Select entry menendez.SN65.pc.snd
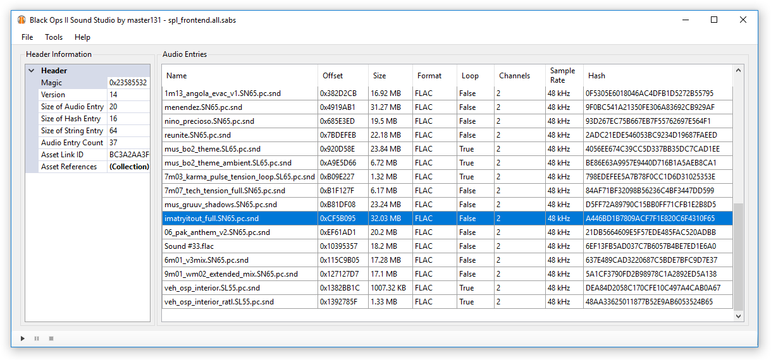 447,107
